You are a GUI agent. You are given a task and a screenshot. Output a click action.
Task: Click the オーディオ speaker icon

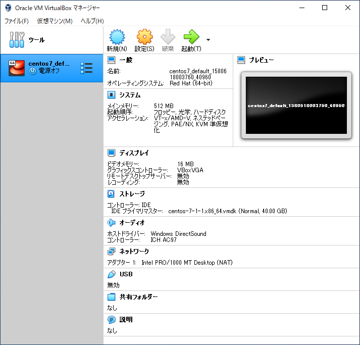click(112, 223)
